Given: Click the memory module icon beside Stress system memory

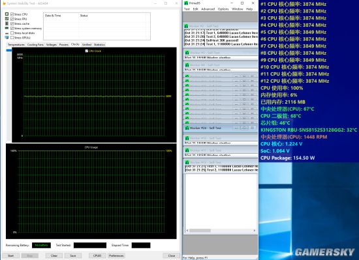Looking at the screenshot, I should pos(7,28).
